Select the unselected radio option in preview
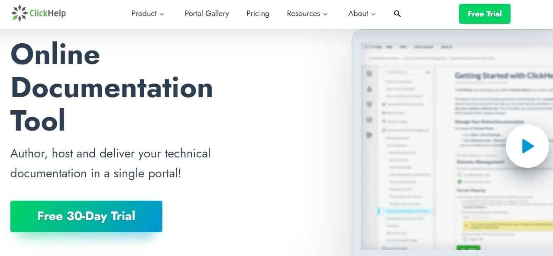The height and width of the screenshot is (256, 553). [460, 174]
